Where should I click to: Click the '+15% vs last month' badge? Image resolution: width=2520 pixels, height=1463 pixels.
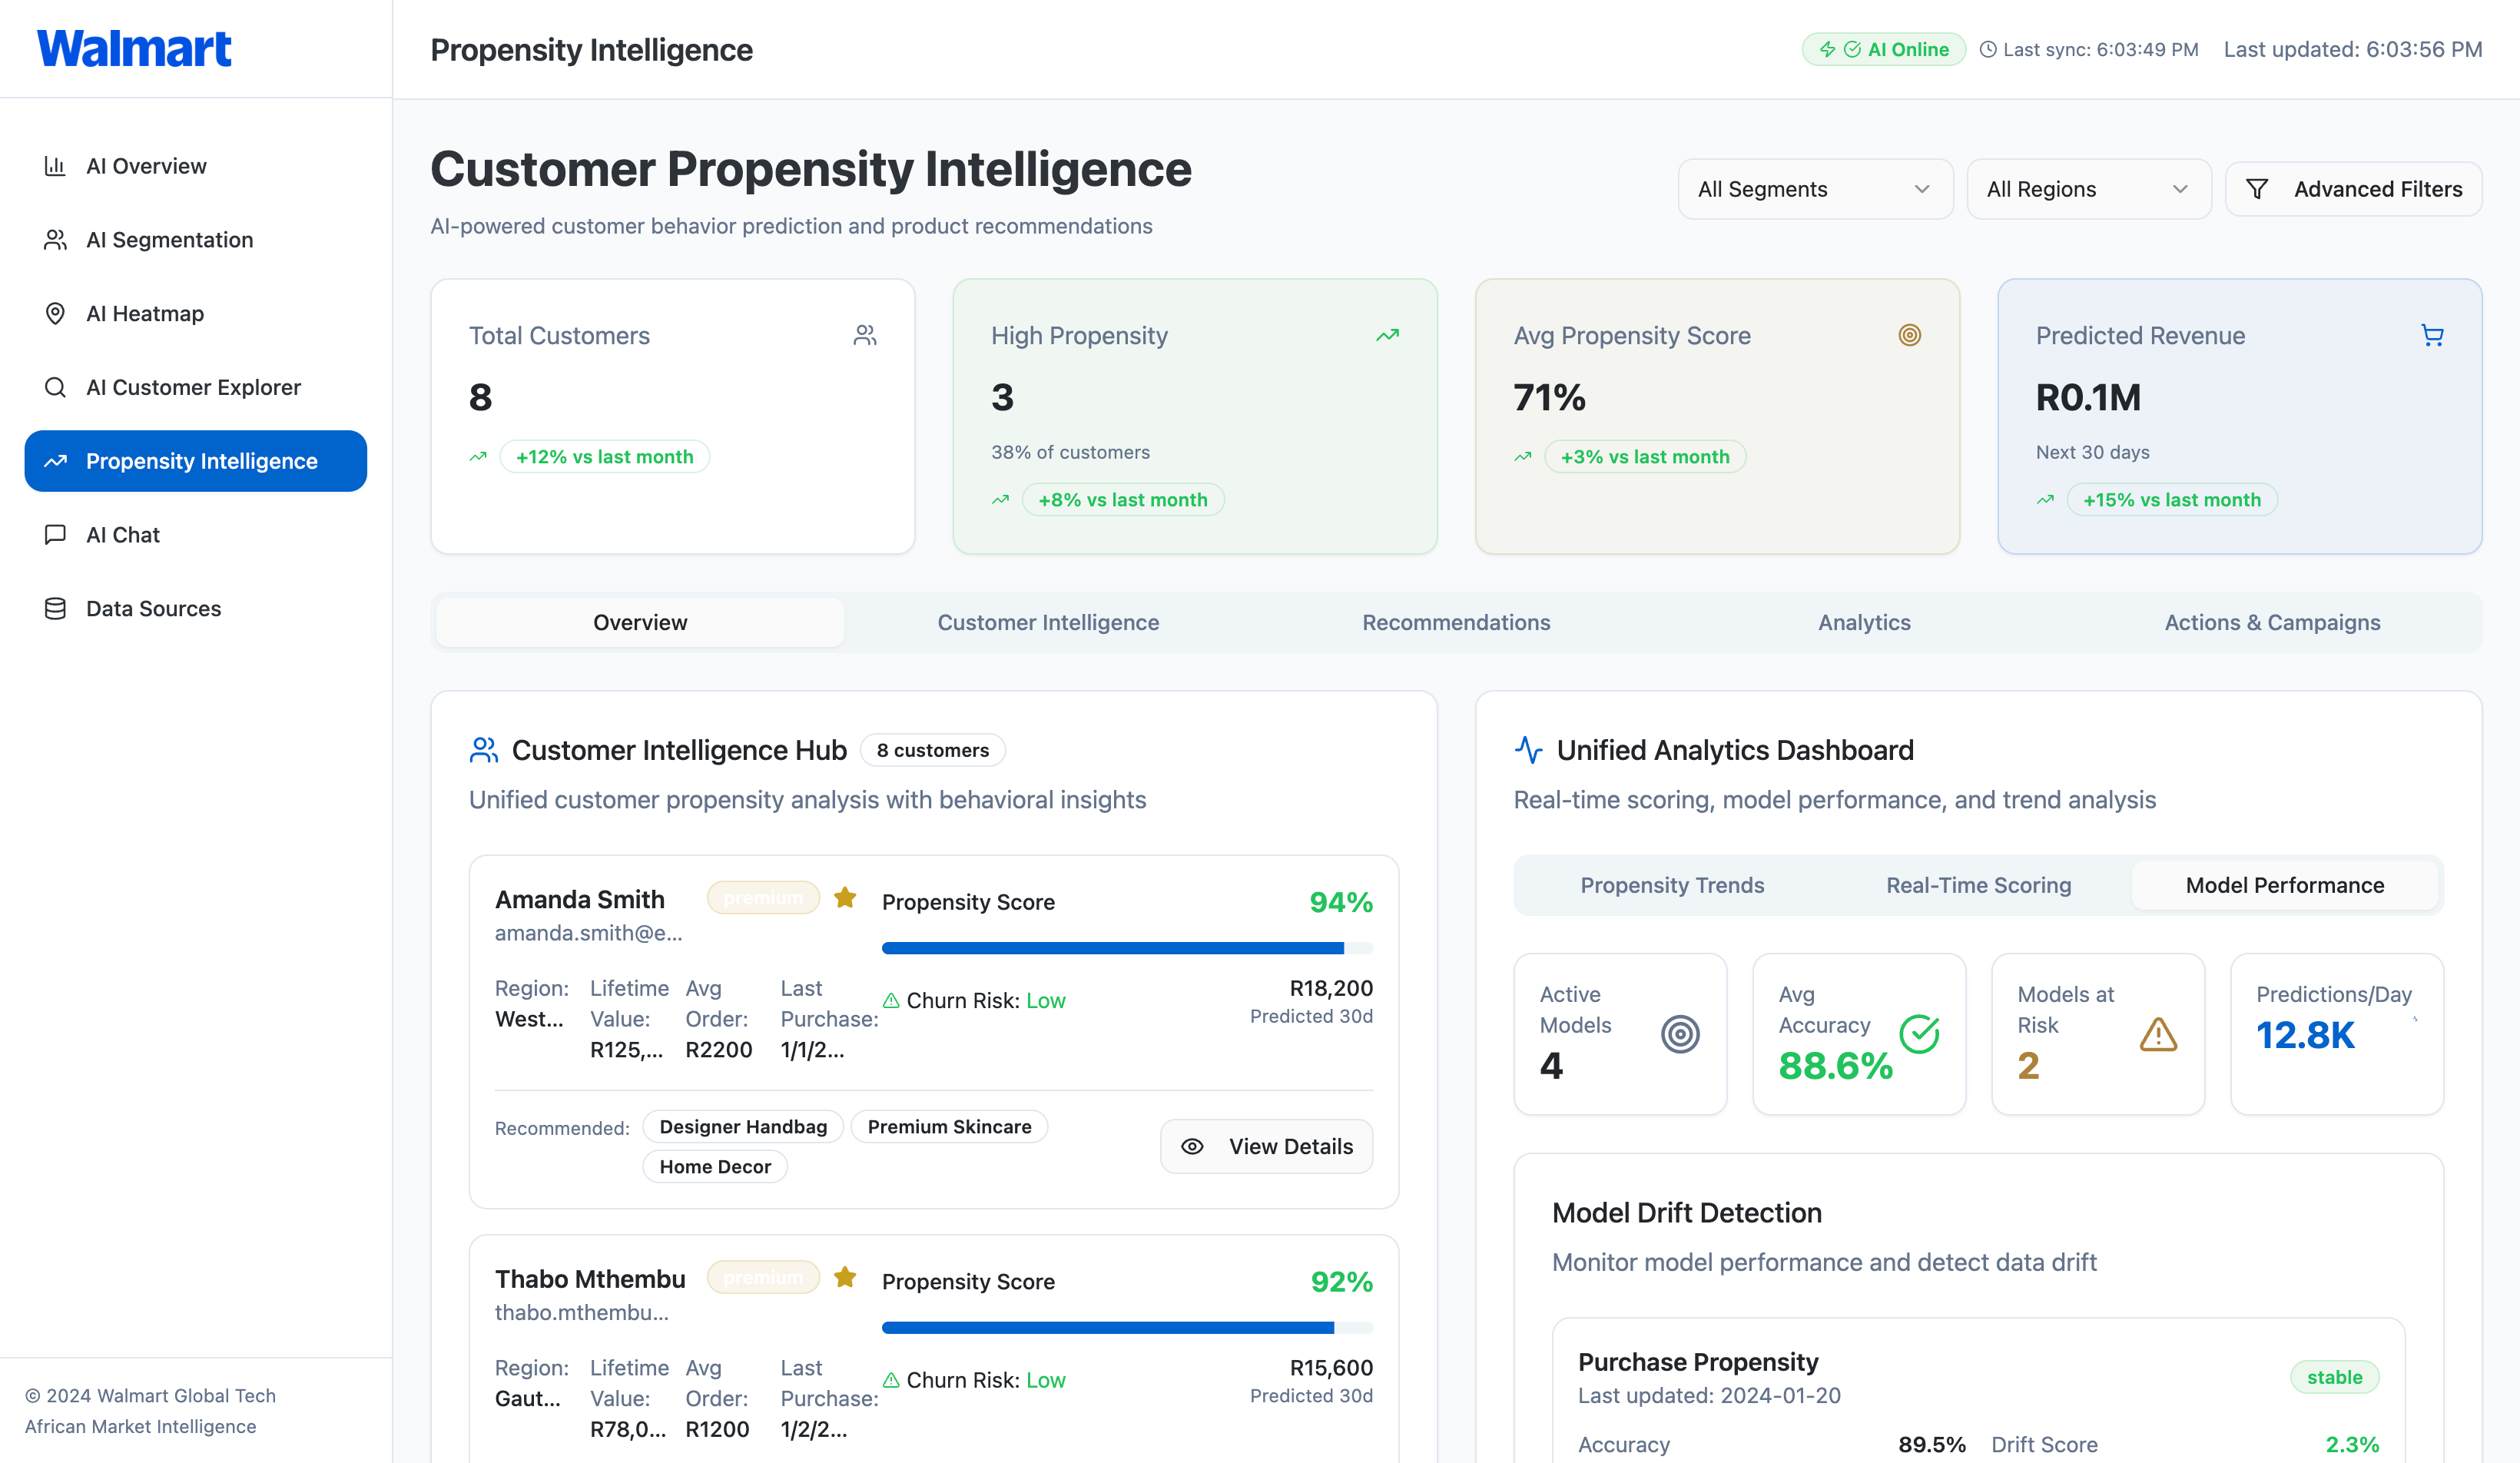[2171, 499]
